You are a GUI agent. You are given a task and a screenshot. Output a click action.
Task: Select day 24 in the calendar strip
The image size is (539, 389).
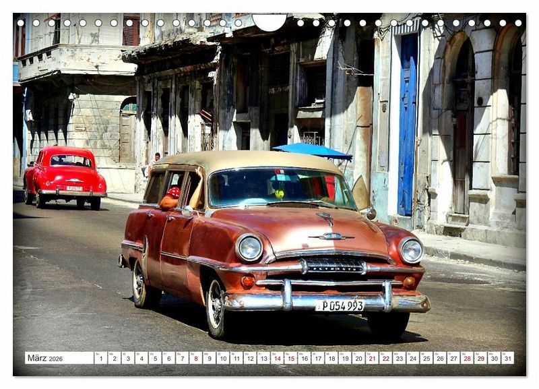(413, 358)
